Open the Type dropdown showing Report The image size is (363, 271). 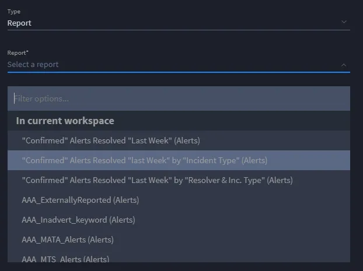[179, 23]
